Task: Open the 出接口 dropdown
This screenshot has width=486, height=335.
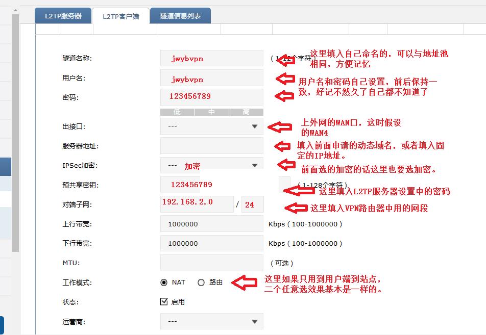Action: 211,126
